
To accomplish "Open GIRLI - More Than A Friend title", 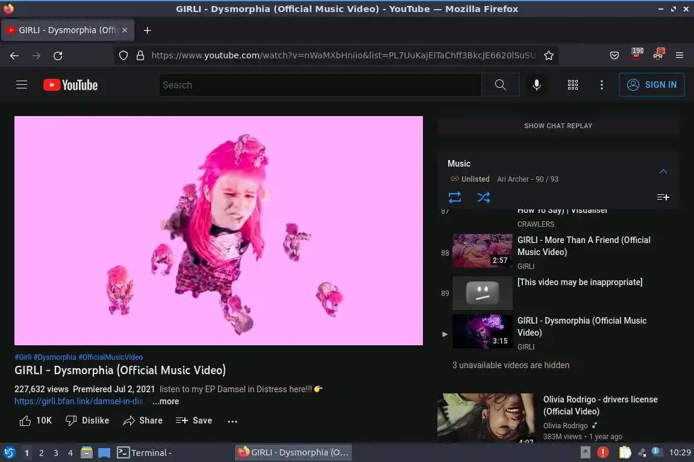I will pos(584,246).
